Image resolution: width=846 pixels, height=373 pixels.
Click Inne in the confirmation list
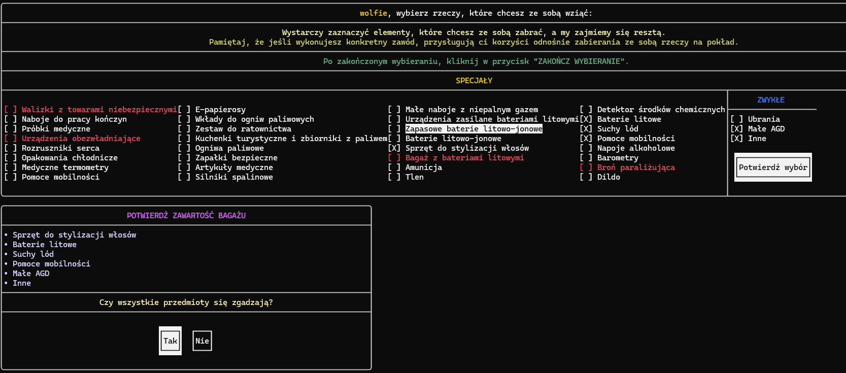(22, 283)
